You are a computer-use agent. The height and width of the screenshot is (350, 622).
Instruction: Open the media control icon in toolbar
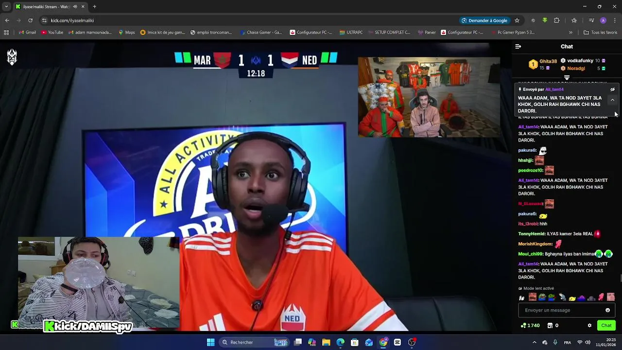coord(591,20)
